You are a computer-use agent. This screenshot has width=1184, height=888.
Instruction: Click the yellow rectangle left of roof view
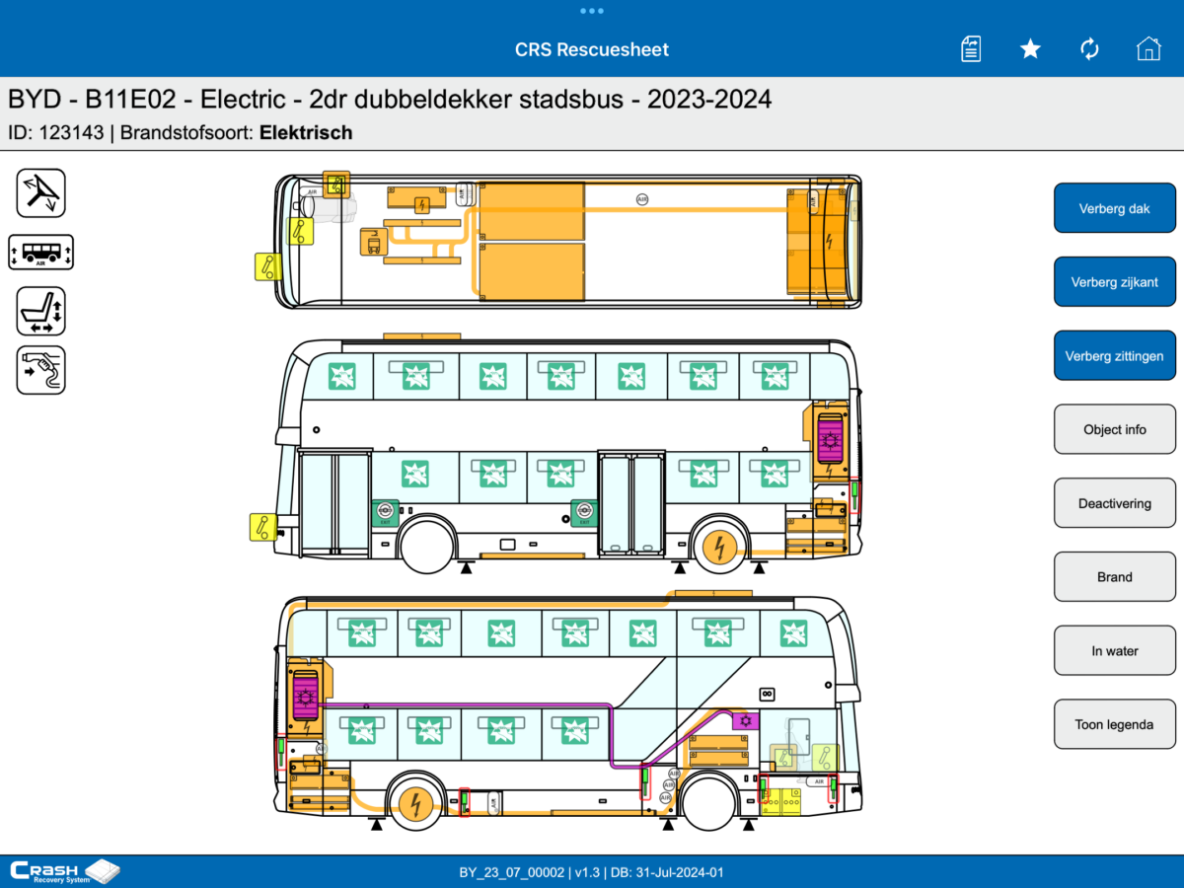267,266
